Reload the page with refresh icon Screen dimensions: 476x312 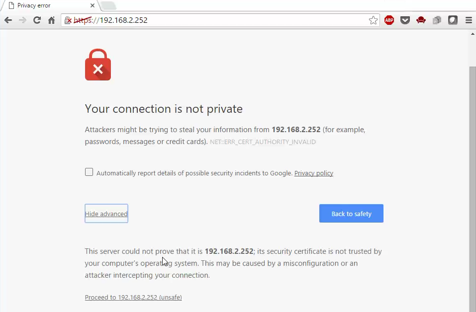coord(37,20)
